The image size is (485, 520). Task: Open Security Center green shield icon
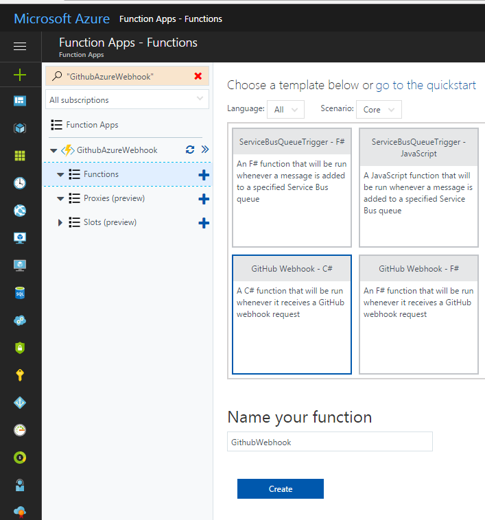point(20,348)
